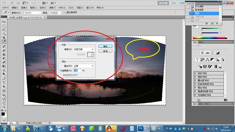Open the 取样大小 dropdown
The width and height of the screenshot is (235, 132).
pos(33,13)
